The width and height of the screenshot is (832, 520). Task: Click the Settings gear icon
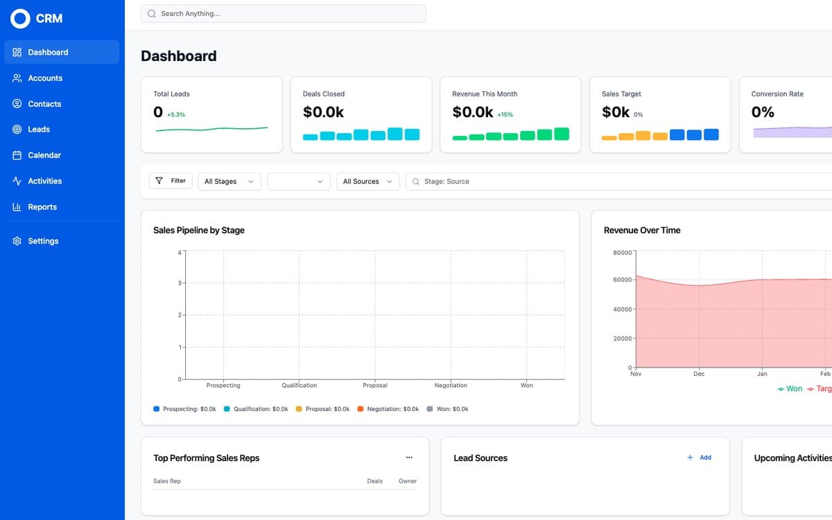[17, 241]
